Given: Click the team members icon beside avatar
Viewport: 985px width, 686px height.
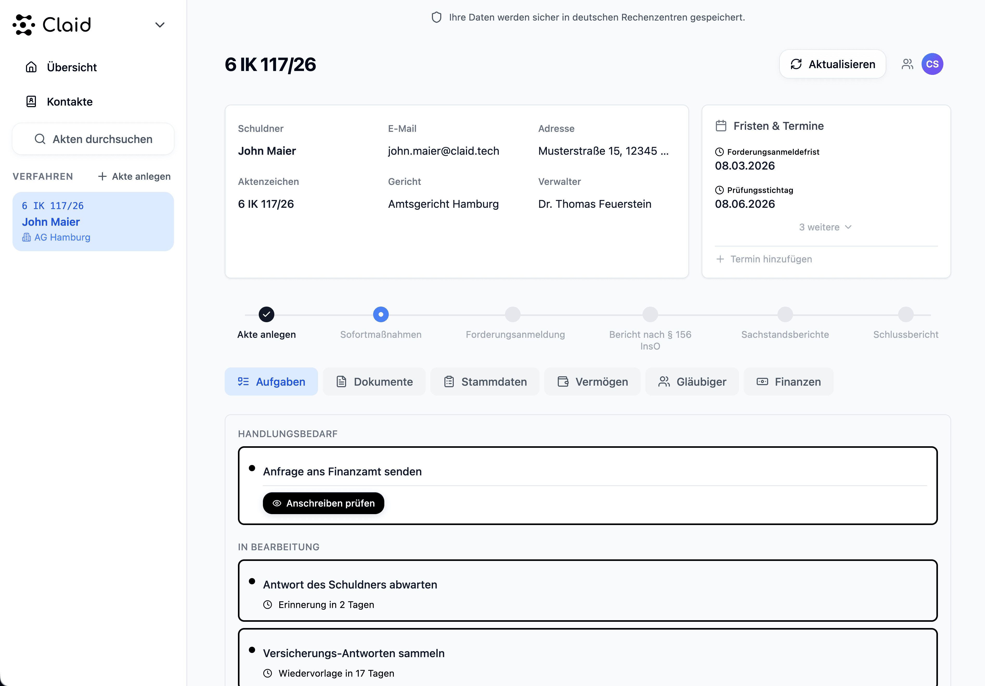Looking at the screenshot, I should [x=907, y=64].
